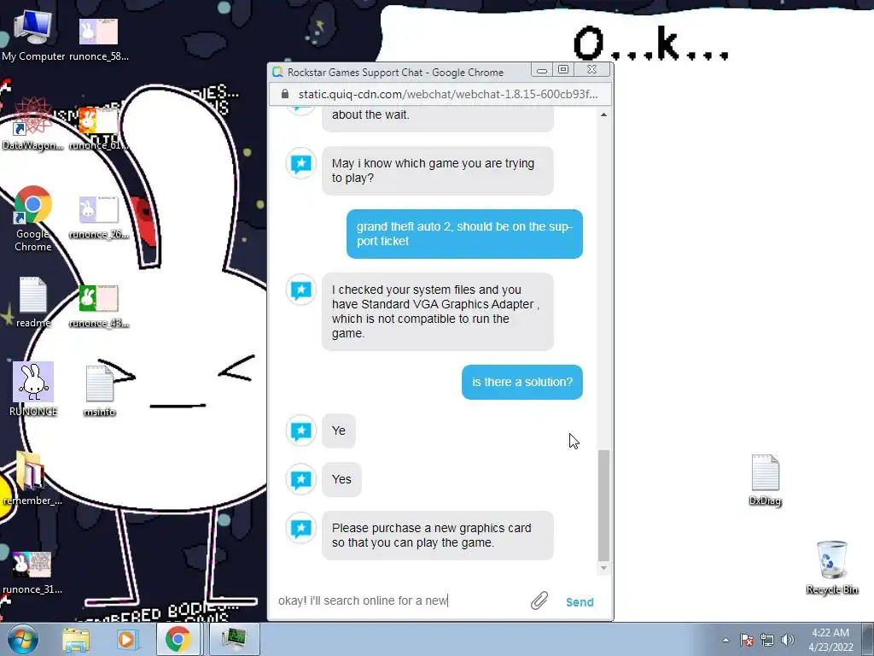The width and height of the screenshot is (874, 656).
Task: Show hidden tray icons arrow
Action: point(725,640)
